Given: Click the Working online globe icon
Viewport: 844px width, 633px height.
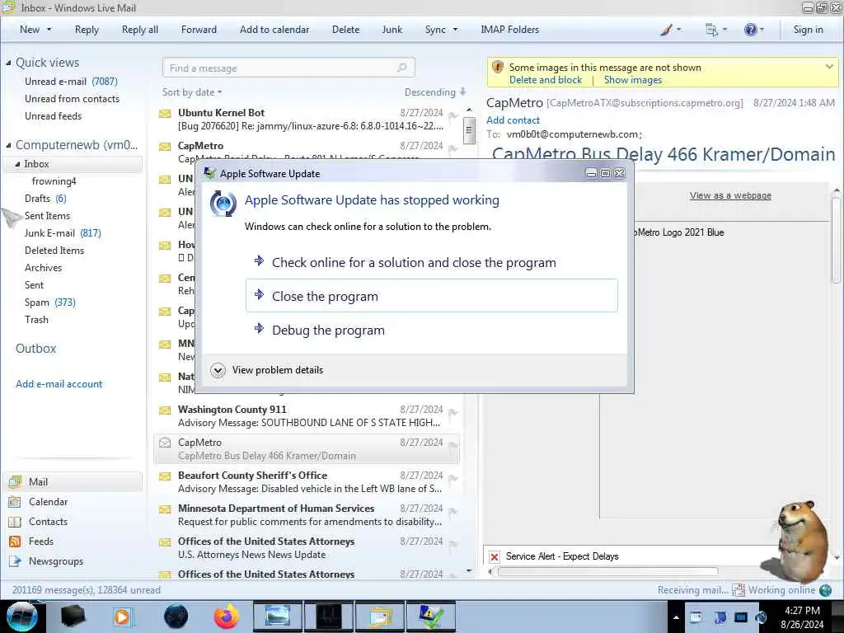Looking at the screenshot, I should [x=825, y=590].
